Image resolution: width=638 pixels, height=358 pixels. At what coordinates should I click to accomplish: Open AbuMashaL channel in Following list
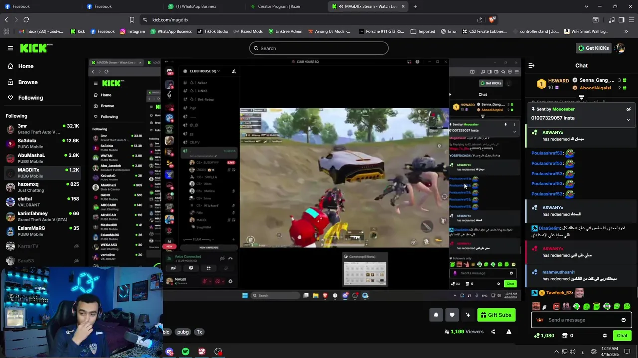click(42, 158)
